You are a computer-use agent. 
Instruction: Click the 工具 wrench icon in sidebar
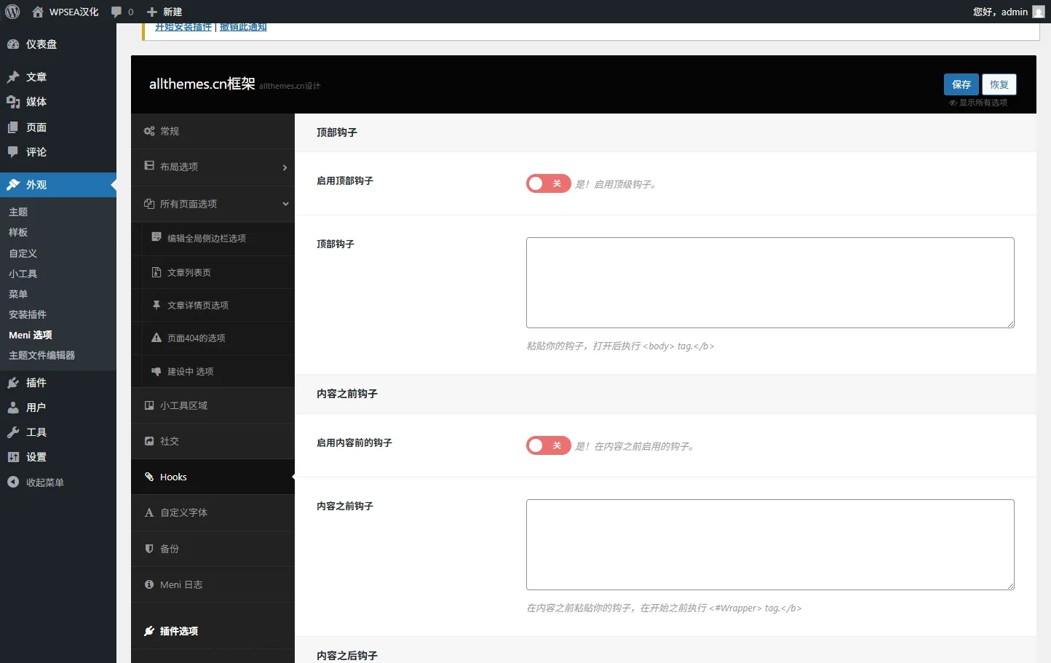tap(13, 432)
